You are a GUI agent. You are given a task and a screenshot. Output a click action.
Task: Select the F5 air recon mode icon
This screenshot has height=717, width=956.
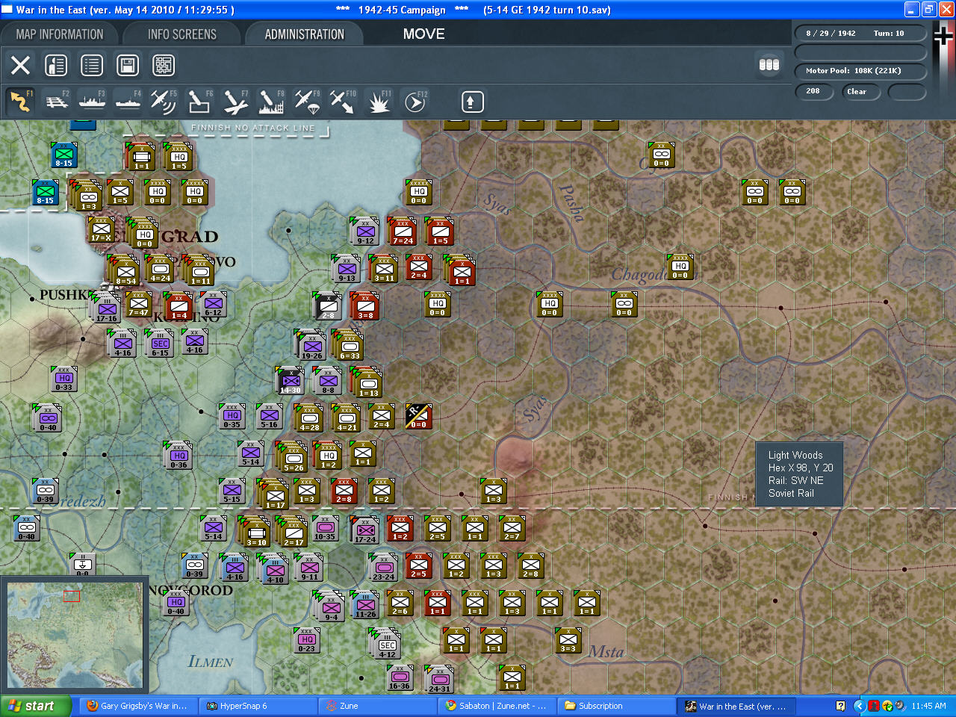tap(163, 102)
